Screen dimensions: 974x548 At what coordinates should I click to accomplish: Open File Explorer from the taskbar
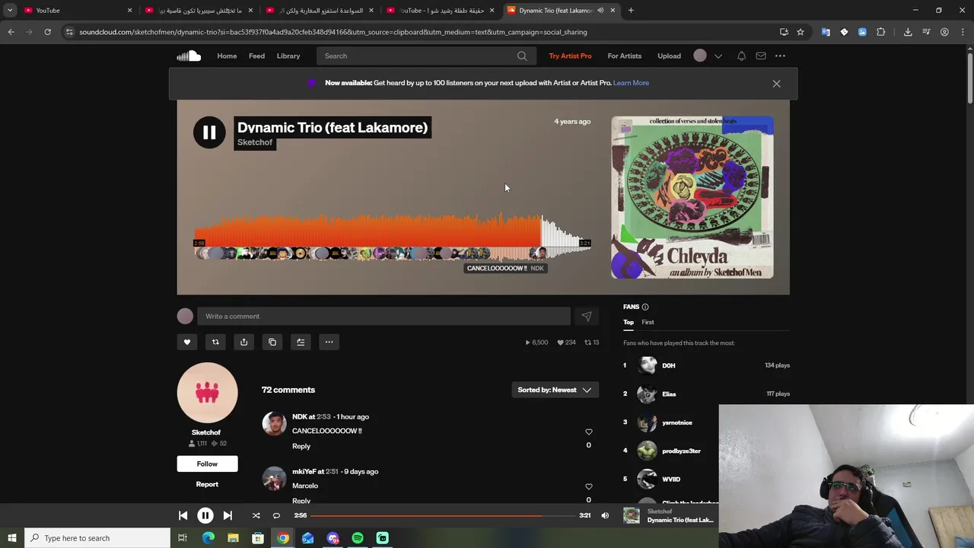pyautogui.click(x=233, y=538)
